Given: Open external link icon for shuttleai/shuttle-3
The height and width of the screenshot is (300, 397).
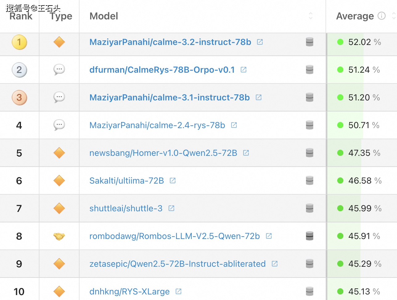Looking at the screenshot, I should (x=171, y=208).
